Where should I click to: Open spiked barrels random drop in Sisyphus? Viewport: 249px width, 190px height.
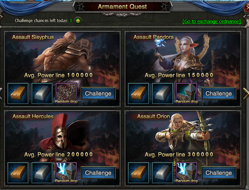66,93
